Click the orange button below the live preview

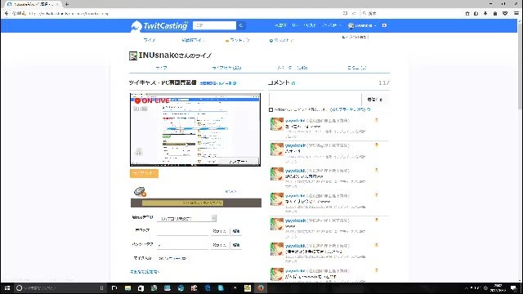coord(144,173)
